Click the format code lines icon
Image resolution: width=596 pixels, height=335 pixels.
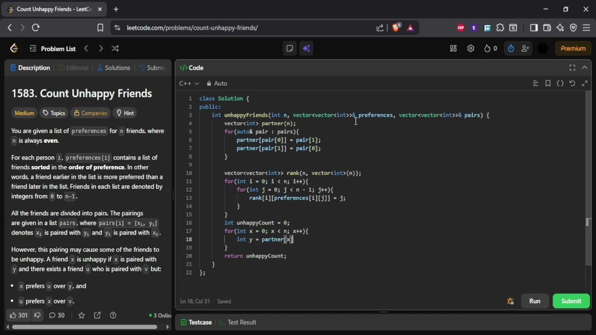(535, 83)
